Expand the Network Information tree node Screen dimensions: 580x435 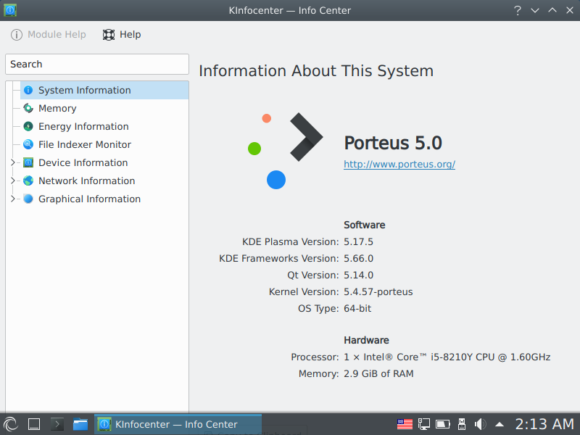(x=12, y=181)
